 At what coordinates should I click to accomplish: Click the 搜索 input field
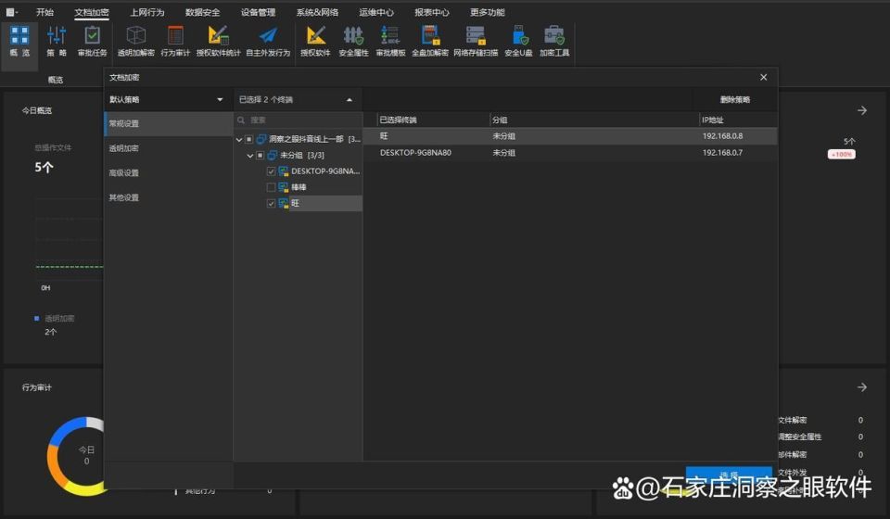point(298,120)
